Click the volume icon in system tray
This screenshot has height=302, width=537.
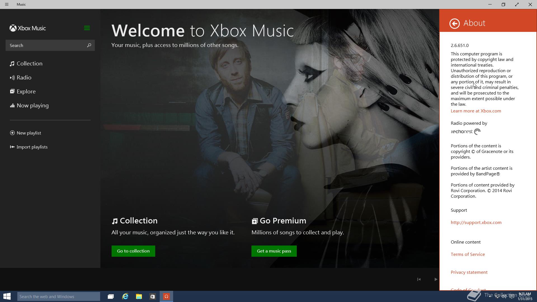[x=504, y=296]
